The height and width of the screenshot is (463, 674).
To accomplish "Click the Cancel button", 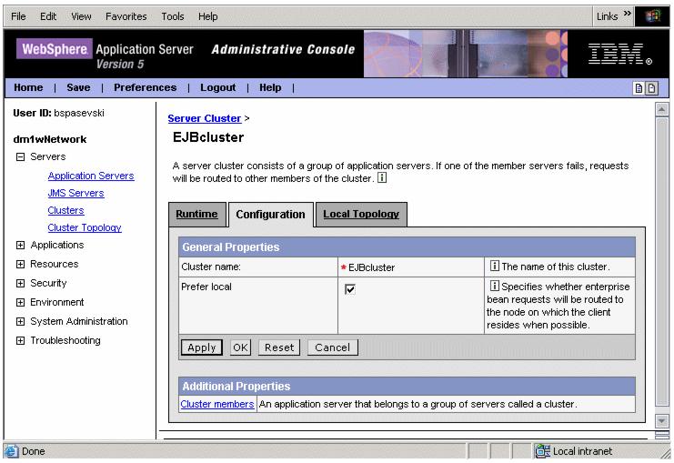I will tap(332, 347).
